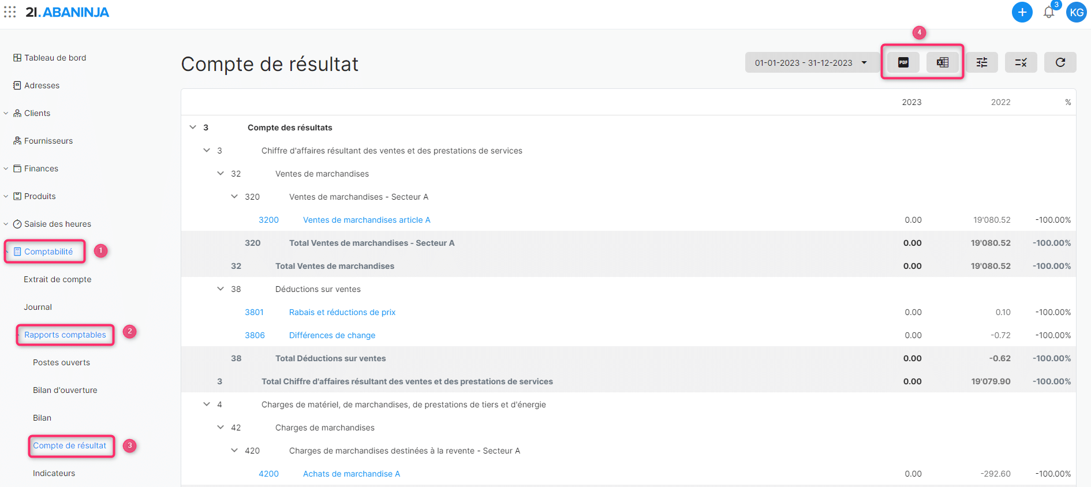Open Rapports comptables submenu
1091x487 pixels.
[65, 335]
